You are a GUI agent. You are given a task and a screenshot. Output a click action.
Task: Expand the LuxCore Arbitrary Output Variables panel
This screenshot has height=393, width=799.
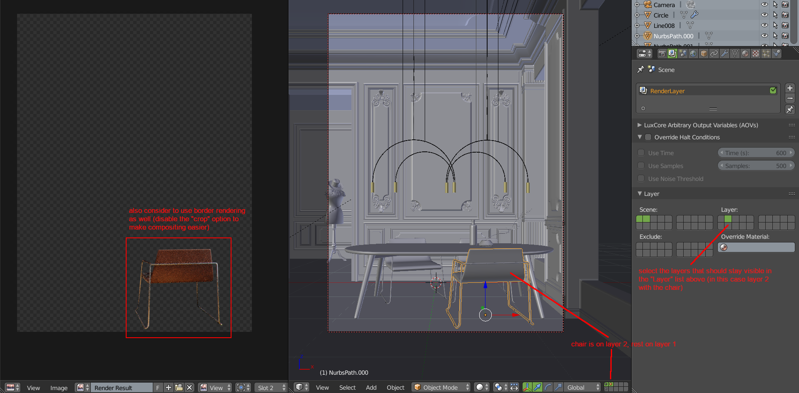640,125
